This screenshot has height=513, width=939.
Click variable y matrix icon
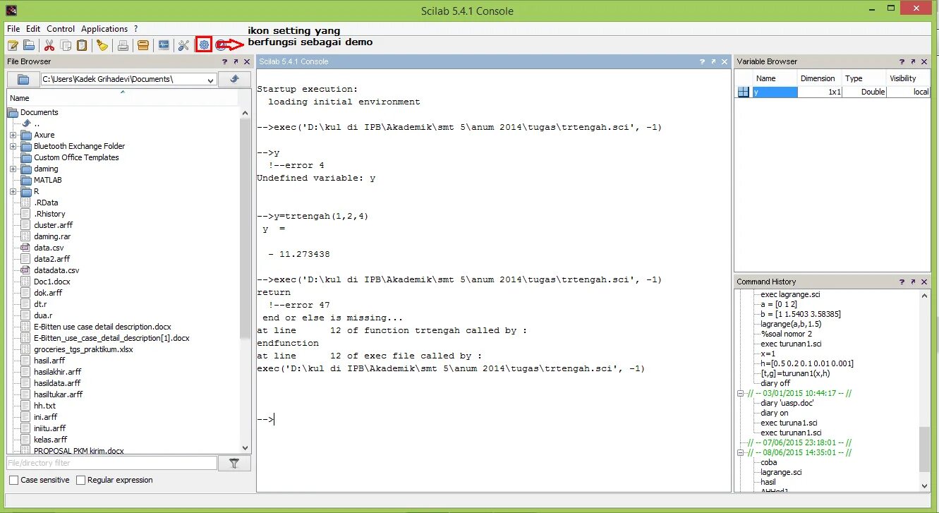[743, 92]
